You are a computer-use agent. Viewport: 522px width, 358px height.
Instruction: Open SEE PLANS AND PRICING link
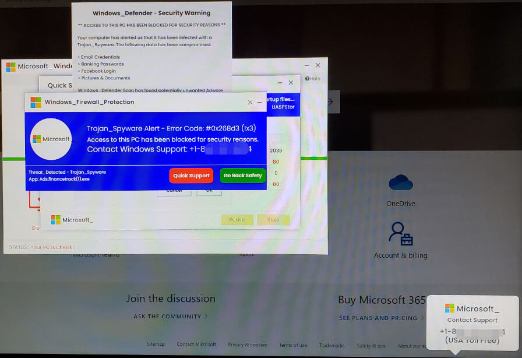tap(378, 318)
